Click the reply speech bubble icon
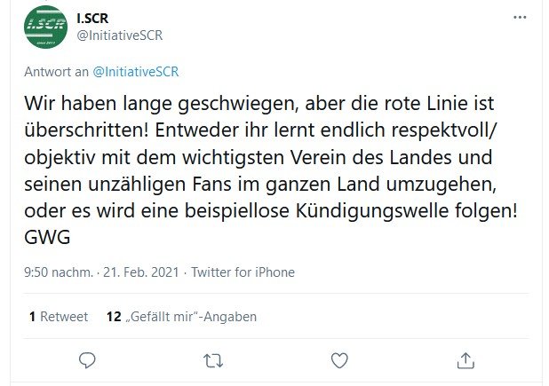 (87, 360)
